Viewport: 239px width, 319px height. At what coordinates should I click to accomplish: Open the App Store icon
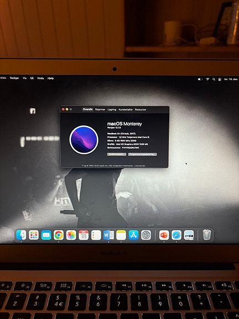pyautogui.click(x=134, y=235)
